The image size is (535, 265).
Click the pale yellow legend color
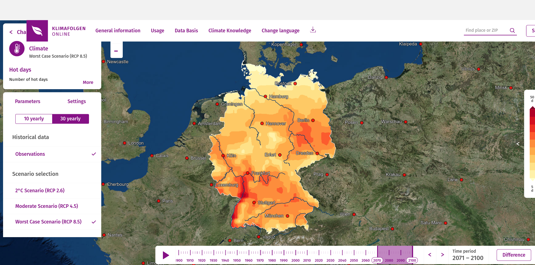(532, 174)
